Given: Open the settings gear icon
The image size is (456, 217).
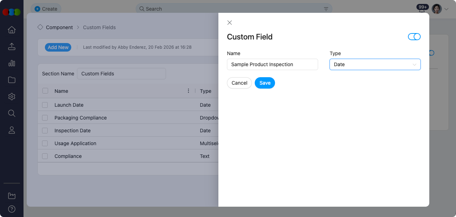Looking at the screenshot, I should pyautogui.click(x=12, y=97).
